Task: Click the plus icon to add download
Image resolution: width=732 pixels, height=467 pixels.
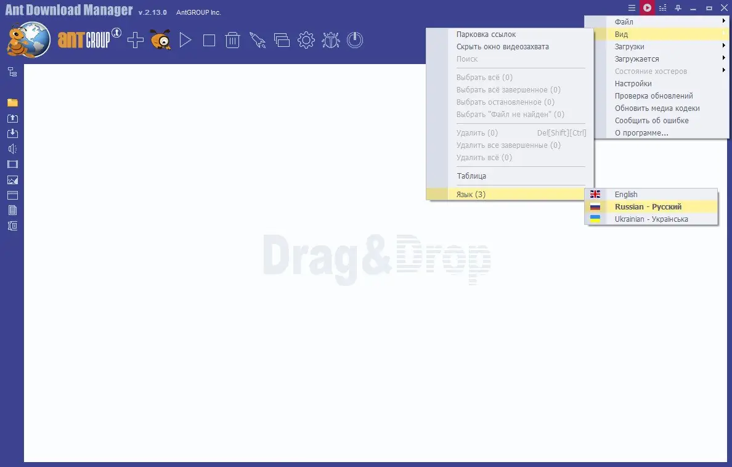Action: [x=136, y=40]
